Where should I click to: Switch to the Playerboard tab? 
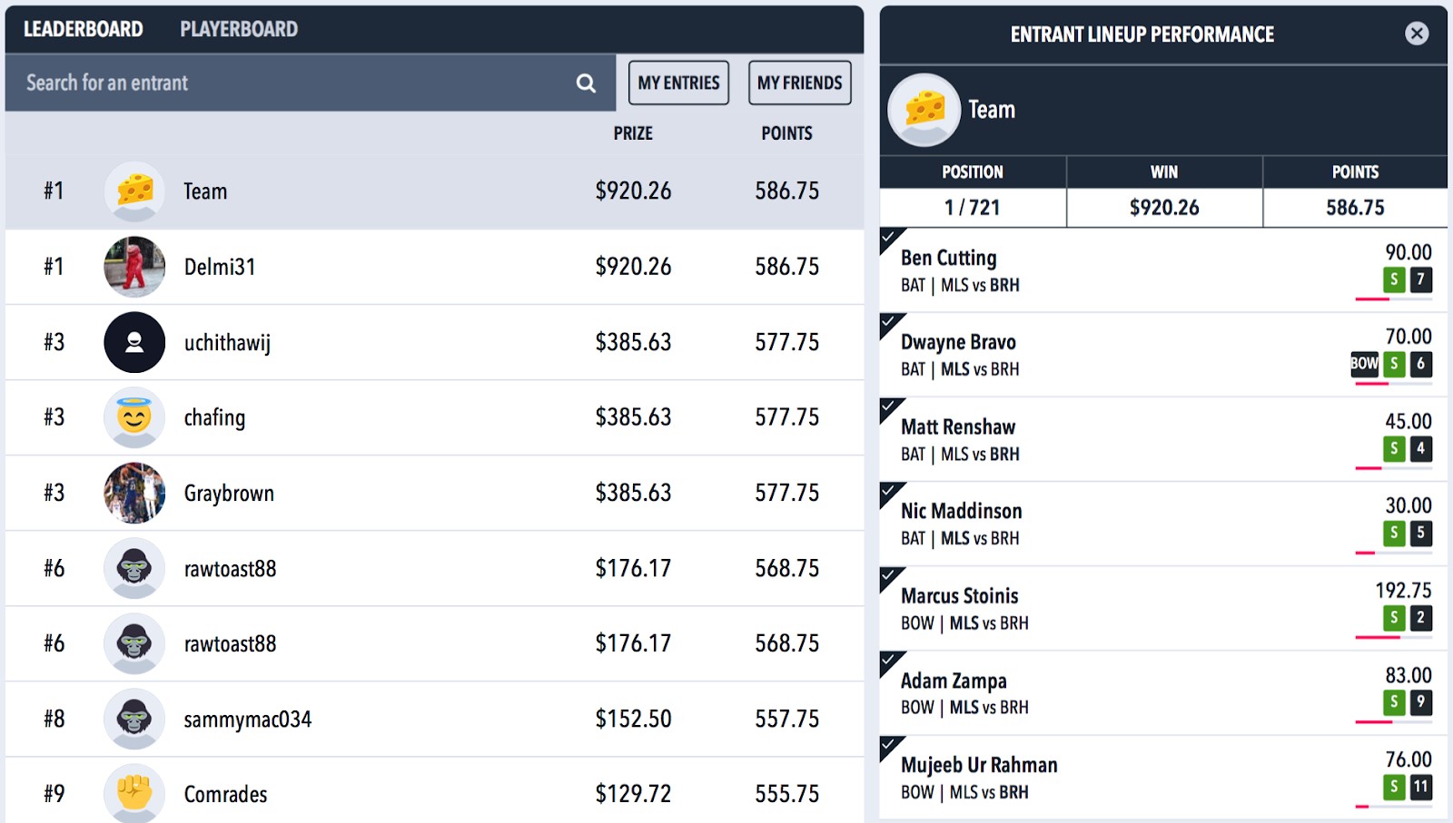pos(239,29)
